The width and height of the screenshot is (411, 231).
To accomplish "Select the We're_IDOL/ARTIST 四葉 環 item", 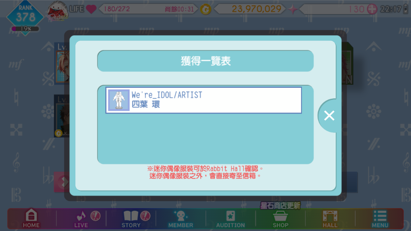I will pos(203,100).
